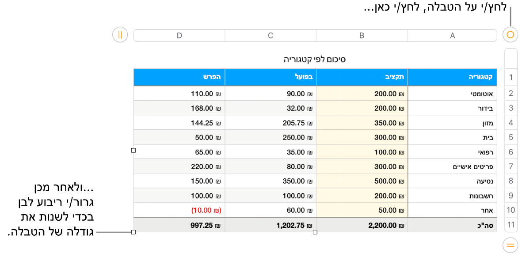This screenshot has width=522, height=256.
Task: Select the בידור category cell
Action: tap(453, 108)
